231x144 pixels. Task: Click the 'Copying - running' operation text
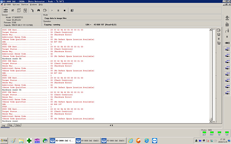52,25
